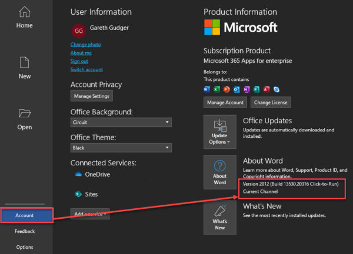353x254 pixels.
Task: Open the Add a service dropdown
Action: 90,214
